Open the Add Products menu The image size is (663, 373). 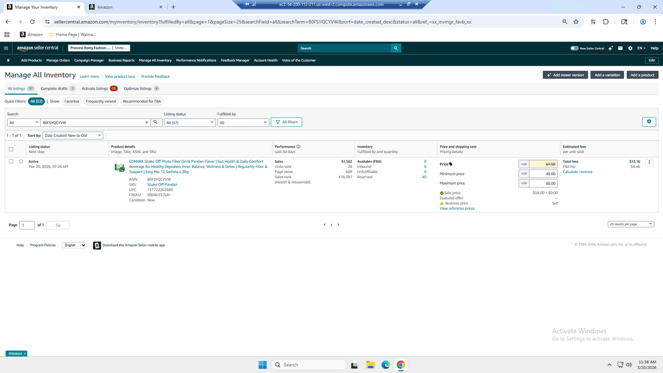click(x=31, y=60)
